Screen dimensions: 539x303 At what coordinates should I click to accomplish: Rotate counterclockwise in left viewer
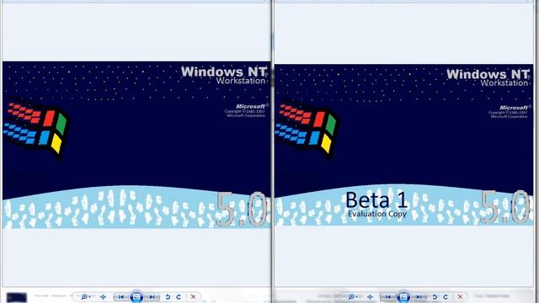tap(168, 297)
